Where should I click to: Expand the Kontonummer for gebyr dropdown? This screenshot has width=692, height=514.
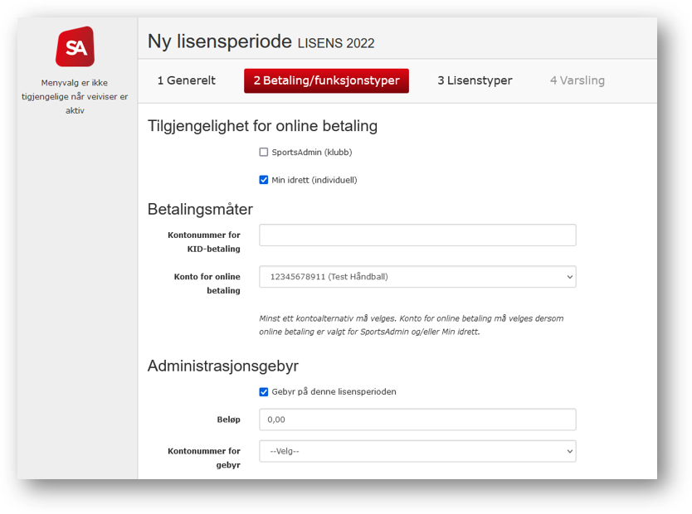pos(417,451)
